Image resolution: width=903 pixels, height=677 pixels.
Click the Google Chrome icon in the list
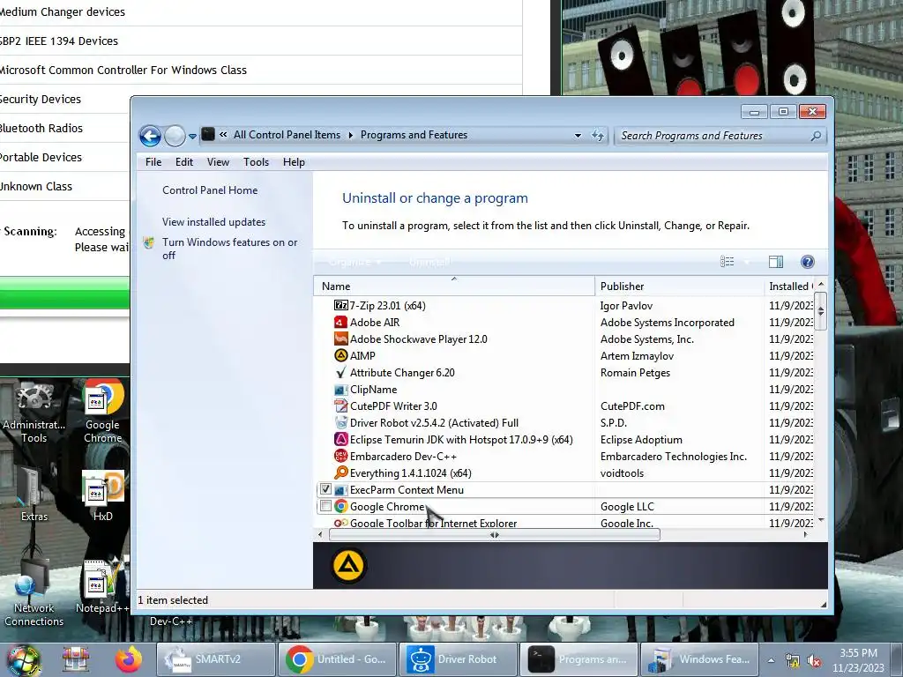[x=341, y=506]
